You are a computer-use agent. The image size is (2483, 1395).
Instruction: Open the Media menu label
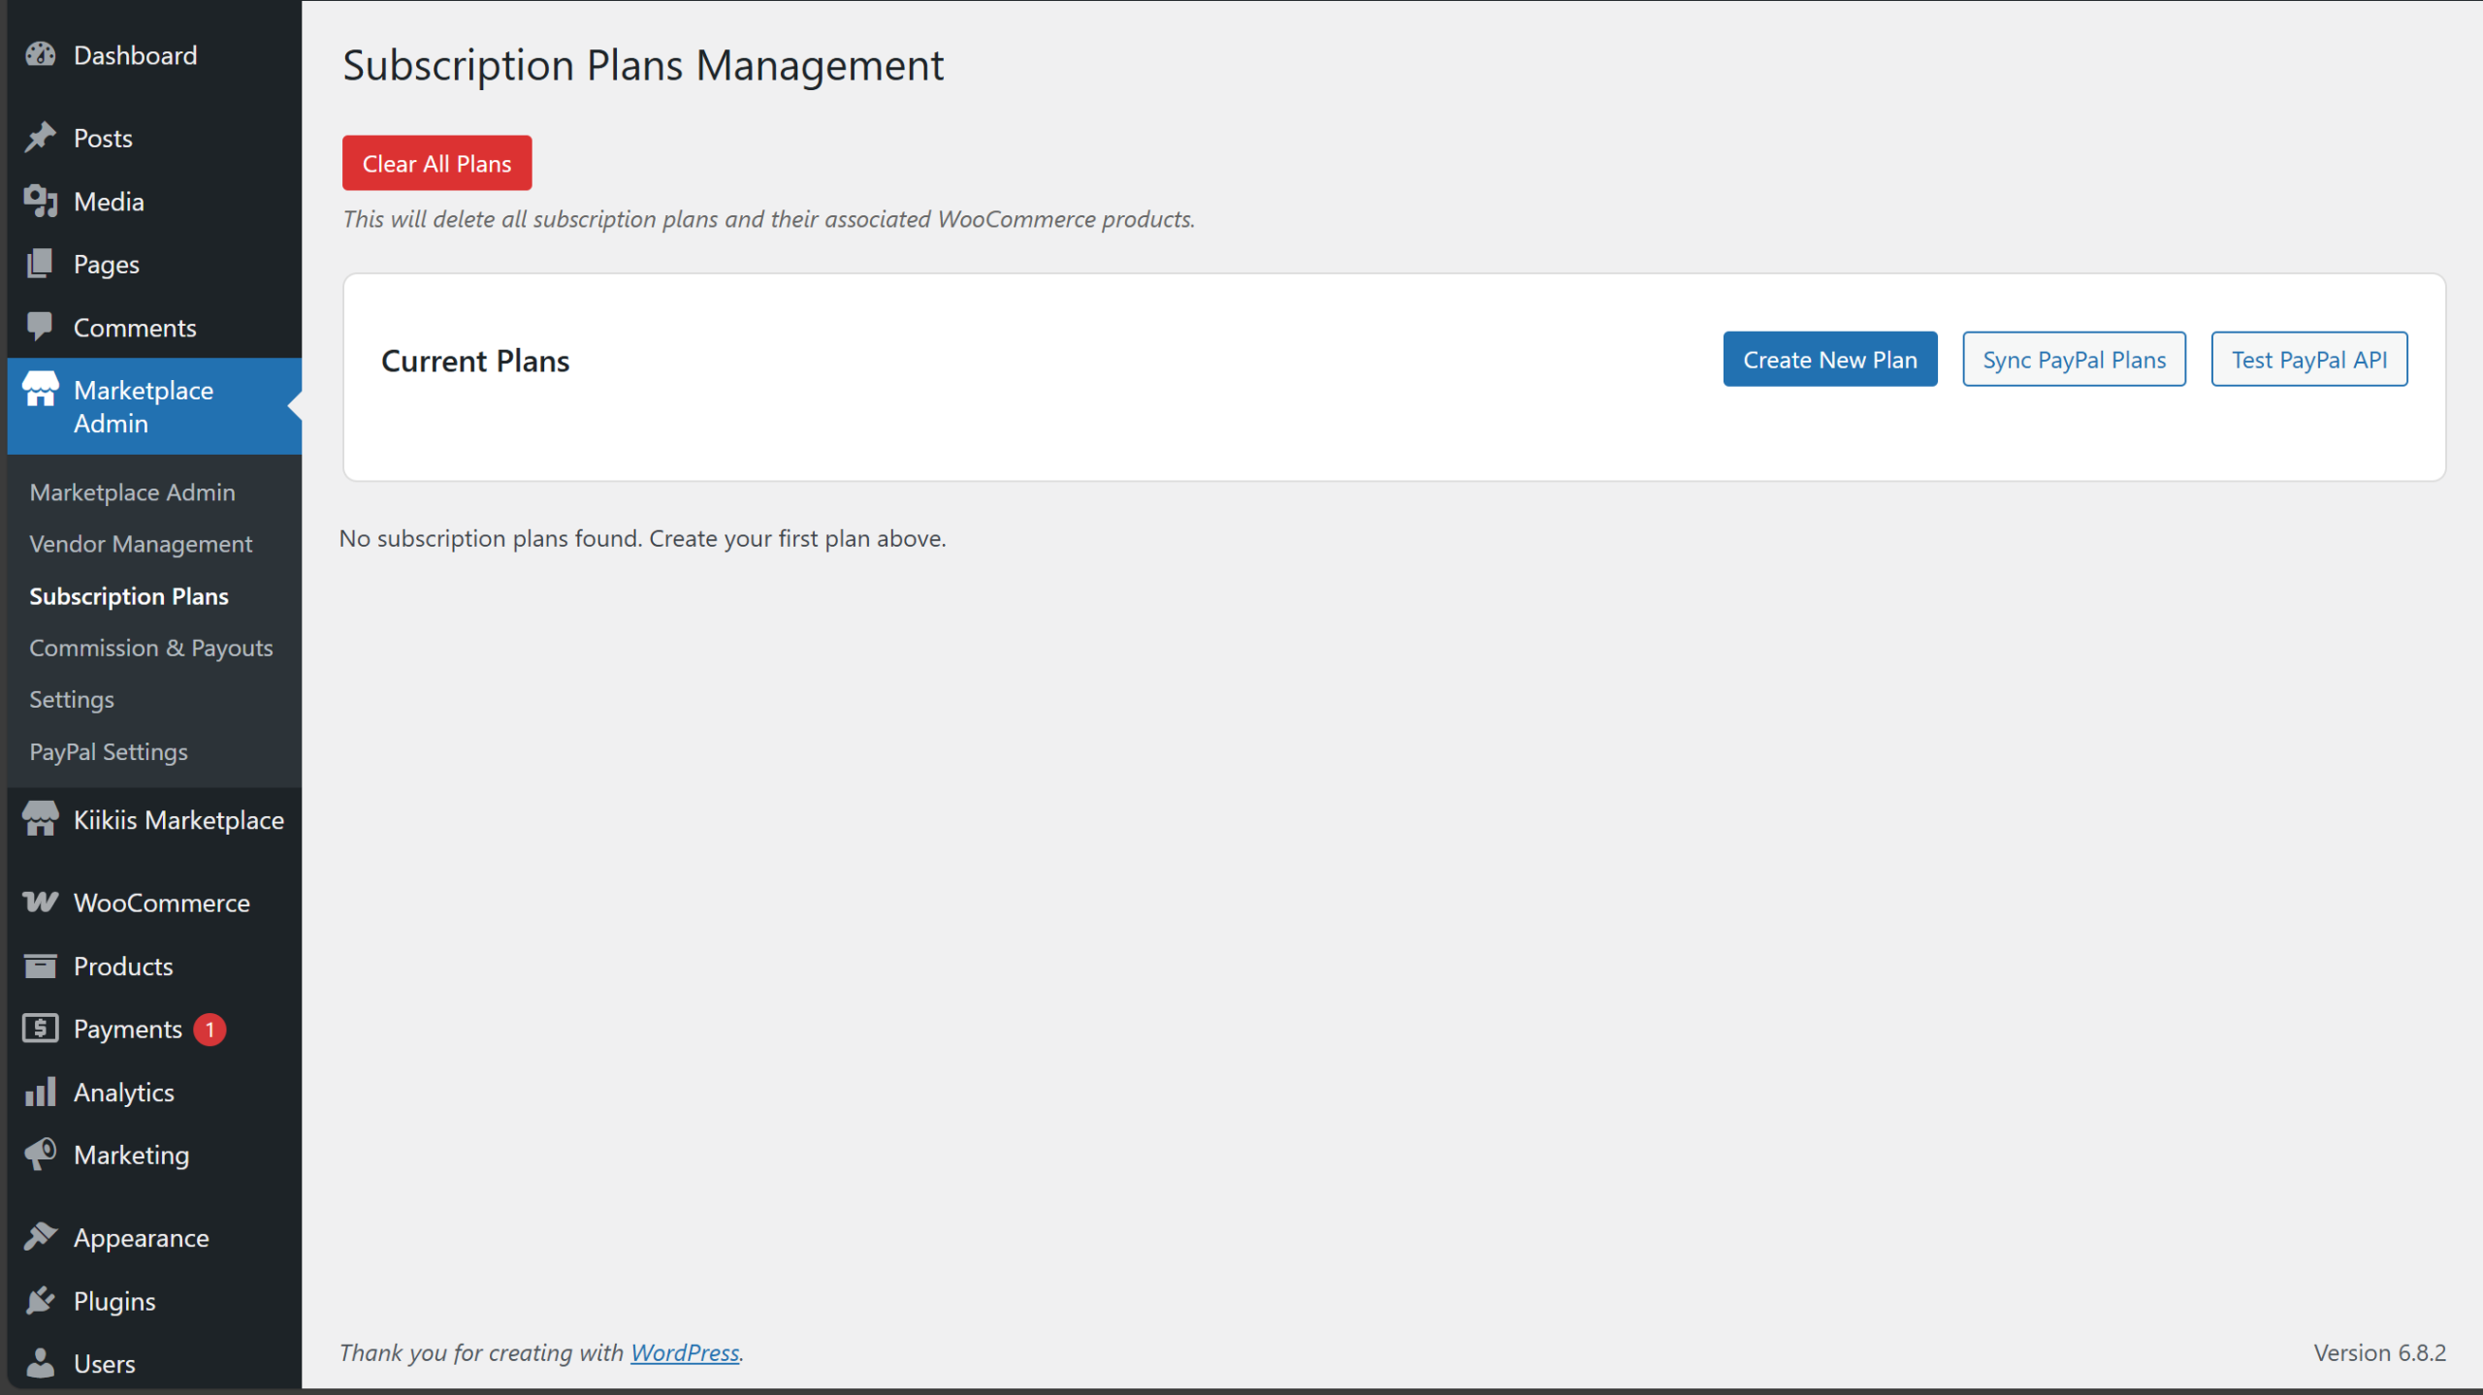[x=109, y=201]
